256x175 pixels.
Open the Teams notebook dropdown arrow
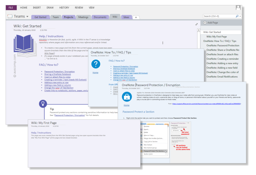point(27,17)
